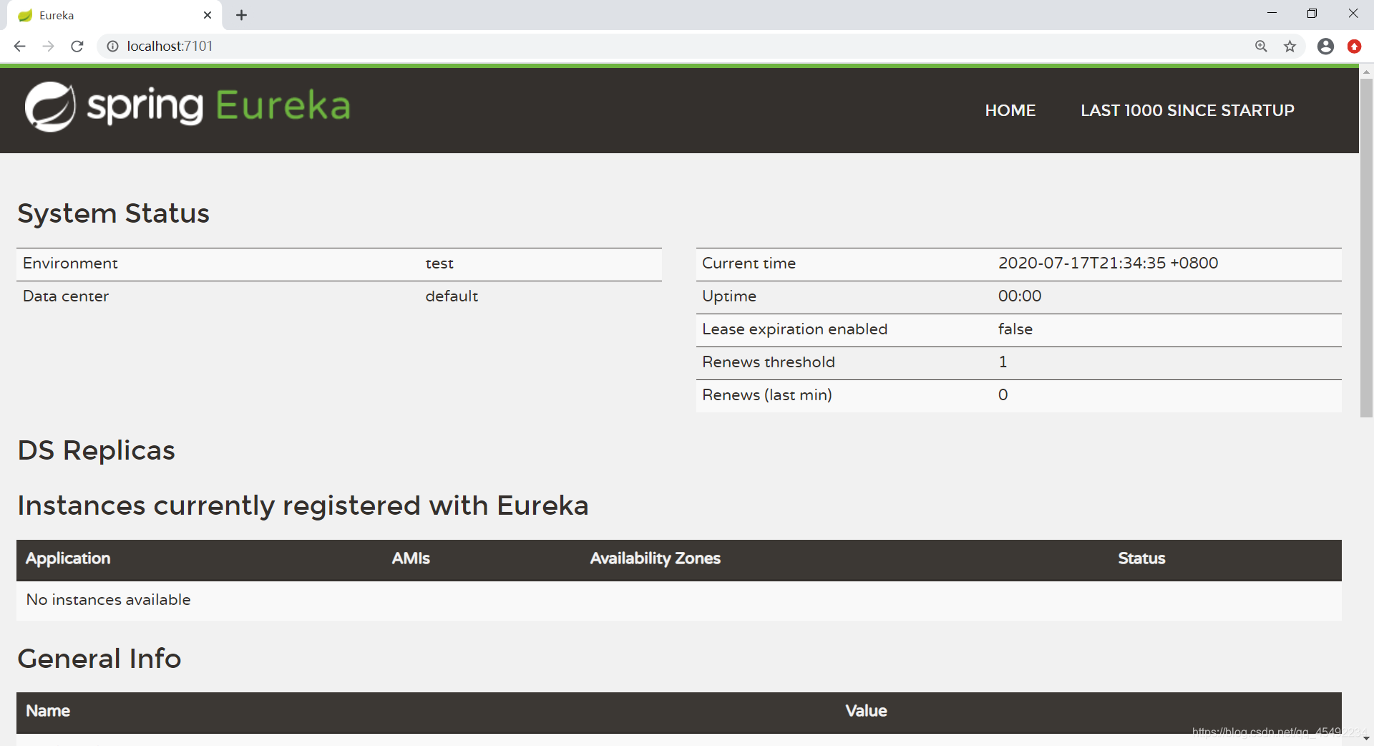Click the Status column header

1141,558
